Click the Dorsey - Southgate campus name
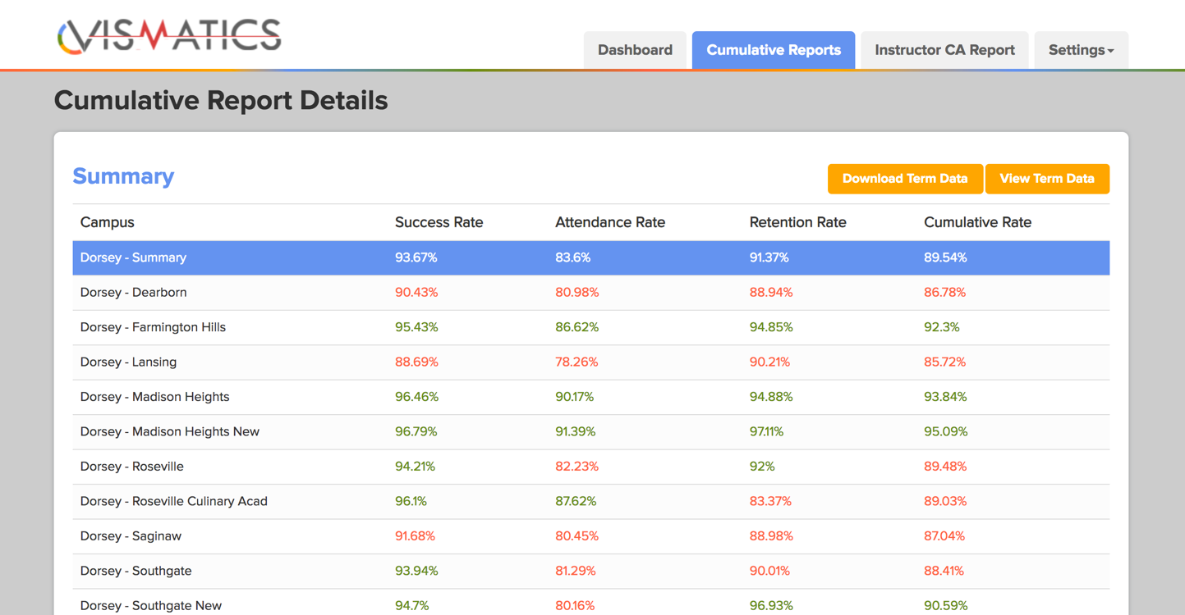This screenshot has height=615, width=1185. [x=135, y=571]
